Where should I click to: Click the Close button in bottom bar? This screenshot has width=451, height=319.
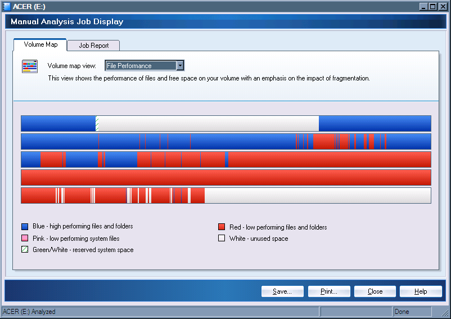[375, 291]
